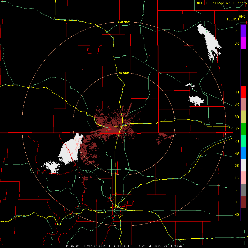Click the BI brown legend swatch
The image size is (248, 248).
point(243,202)
